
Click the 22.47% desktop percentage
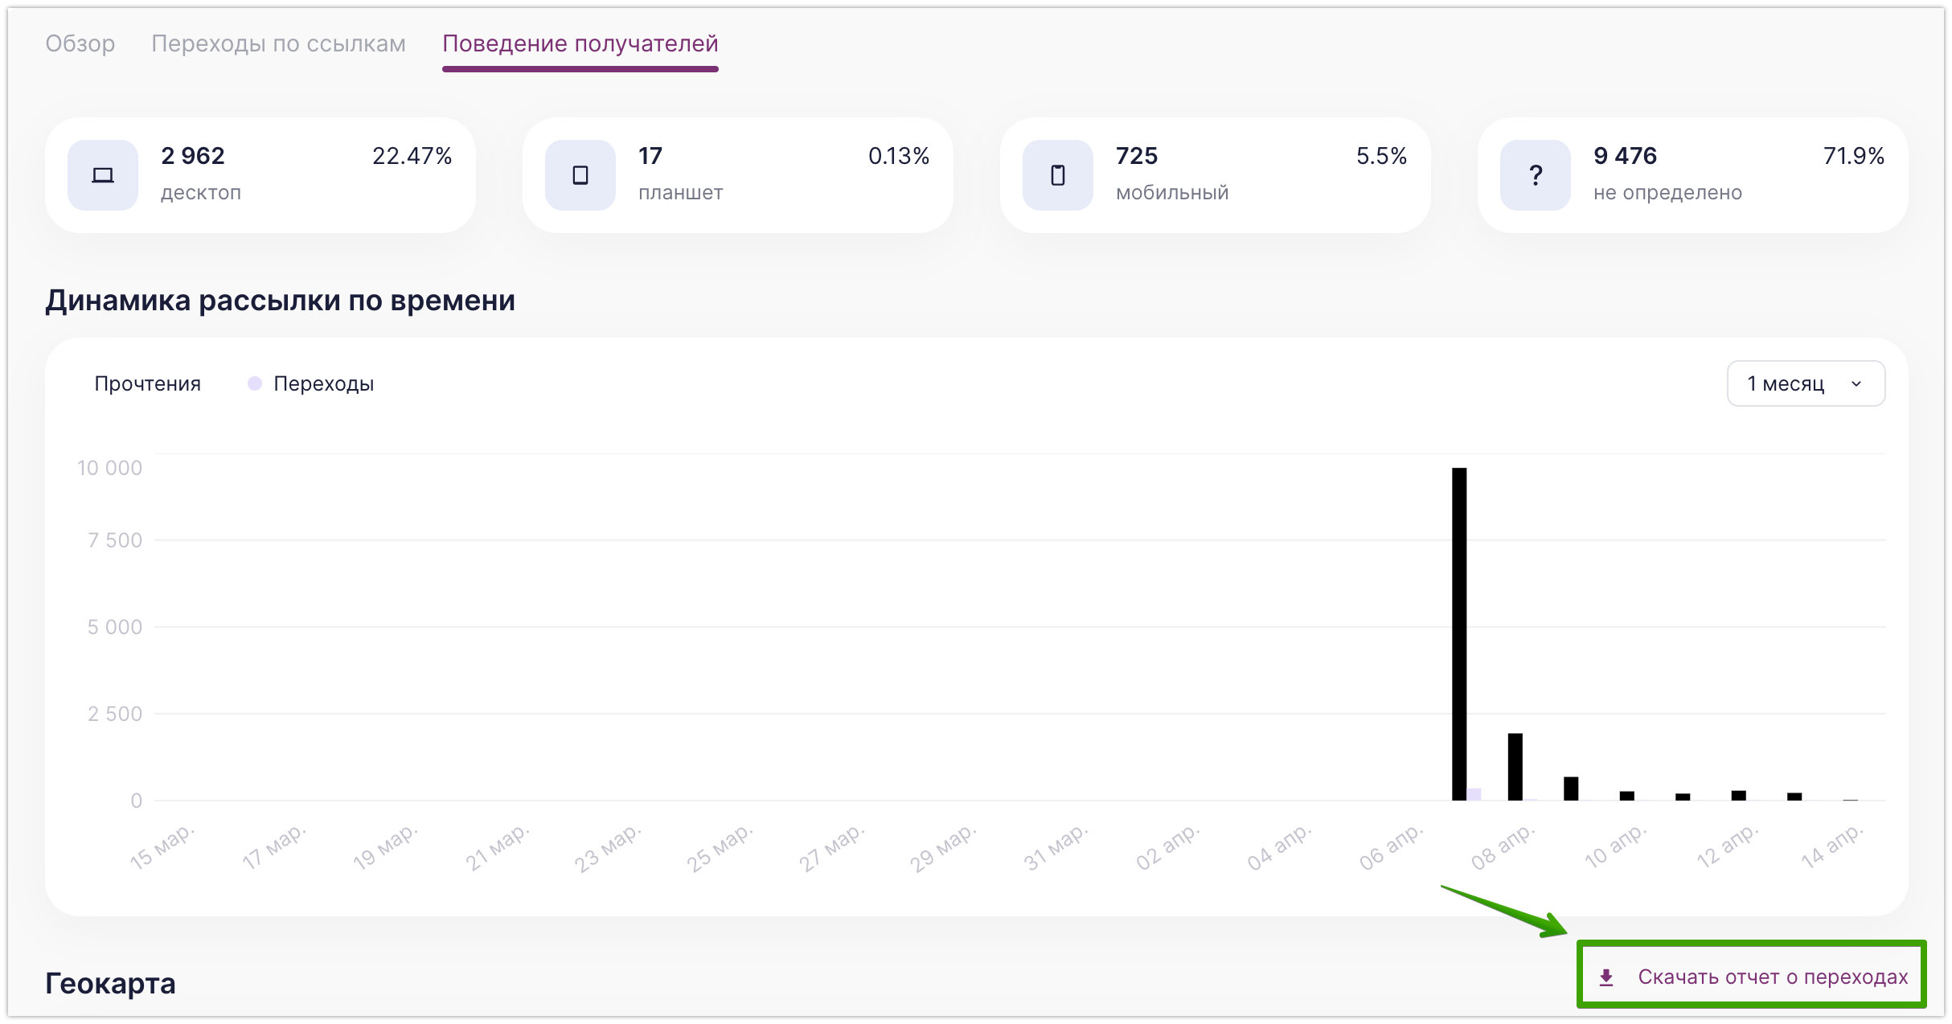[412, 156]
